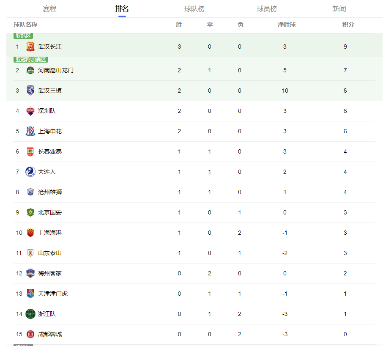Switch to the 赛程 tab
The width and height of the screenshot is (383, 346).
tap(49, 9)
